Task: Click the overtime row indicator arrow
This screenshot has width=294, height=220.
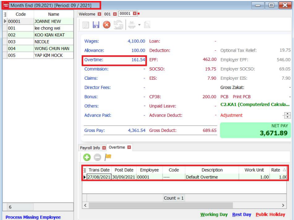Action: pos(84,177)
